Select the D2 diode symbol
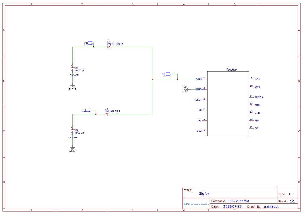Screen dimensions: 303x214 pos(106,114)
